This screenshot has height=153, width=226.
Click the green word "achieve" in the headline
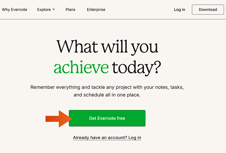(x=81, y=67)
